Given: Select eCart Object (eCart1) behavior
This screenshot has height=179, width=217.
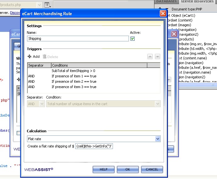Looking at the screenshot, I should pyautogui.click(x=181, y=15).
